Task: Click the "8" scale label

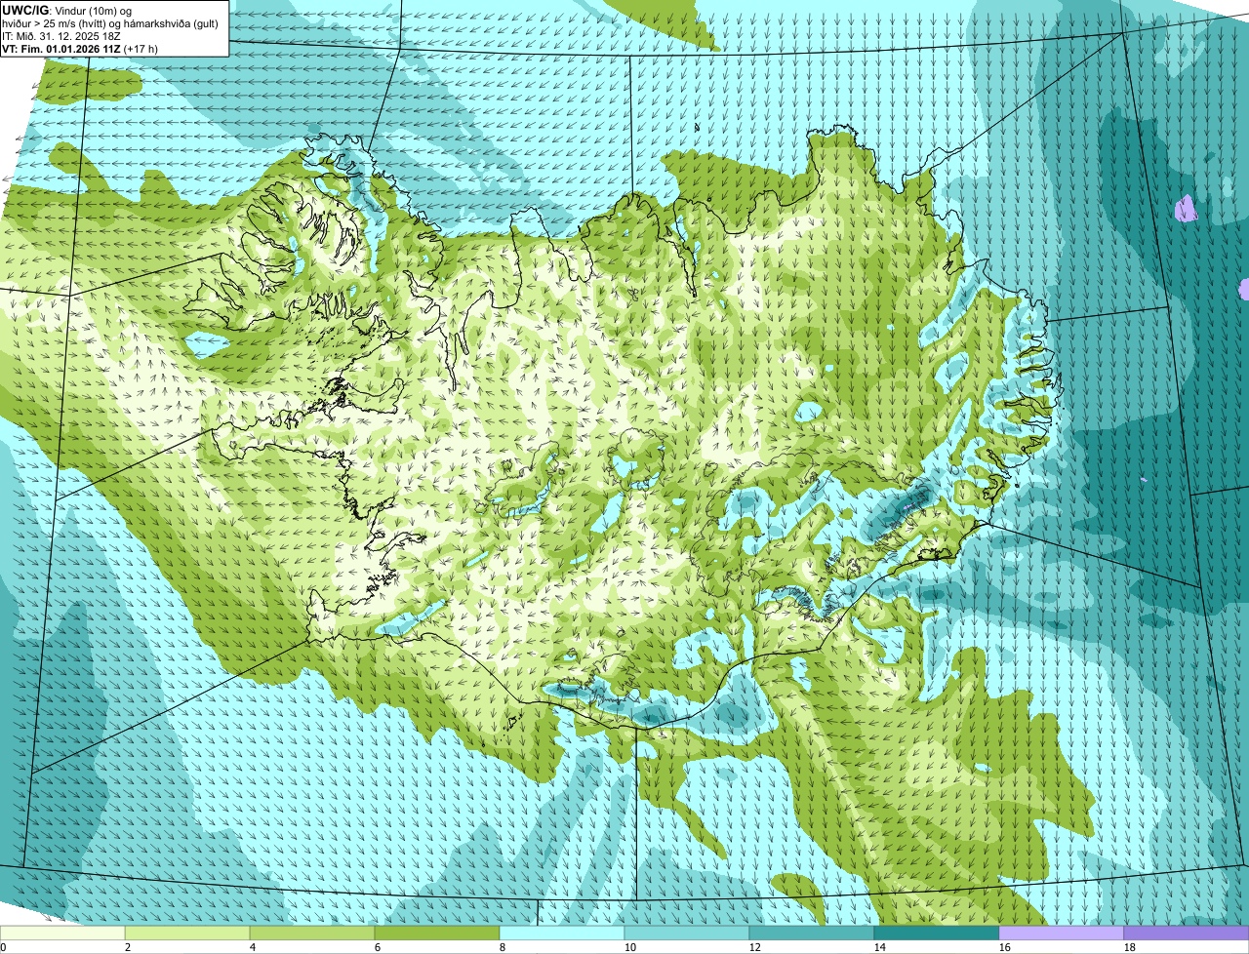Action: click(502, 947)
